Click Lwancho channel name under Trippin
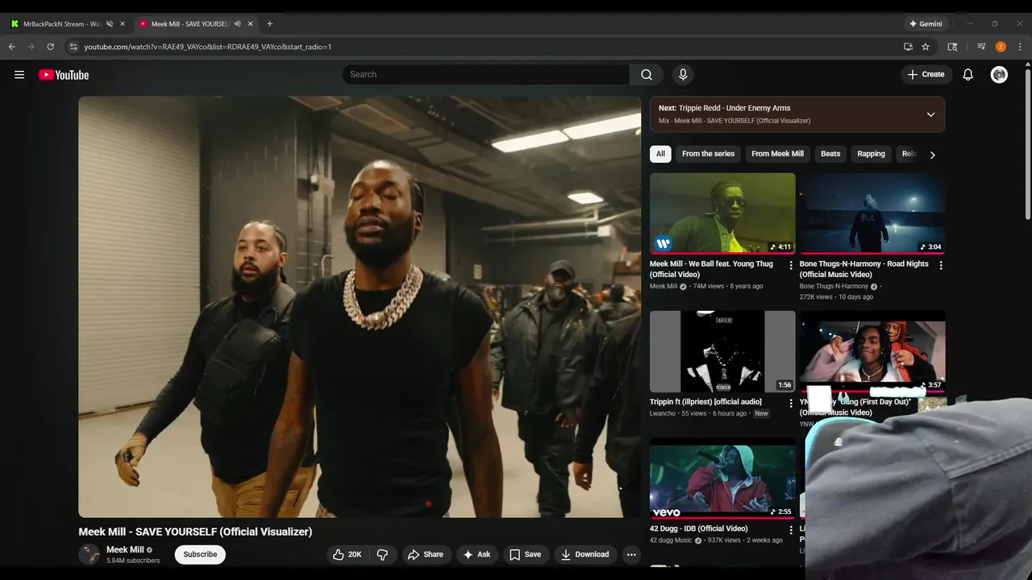 [x=662, y=413]
